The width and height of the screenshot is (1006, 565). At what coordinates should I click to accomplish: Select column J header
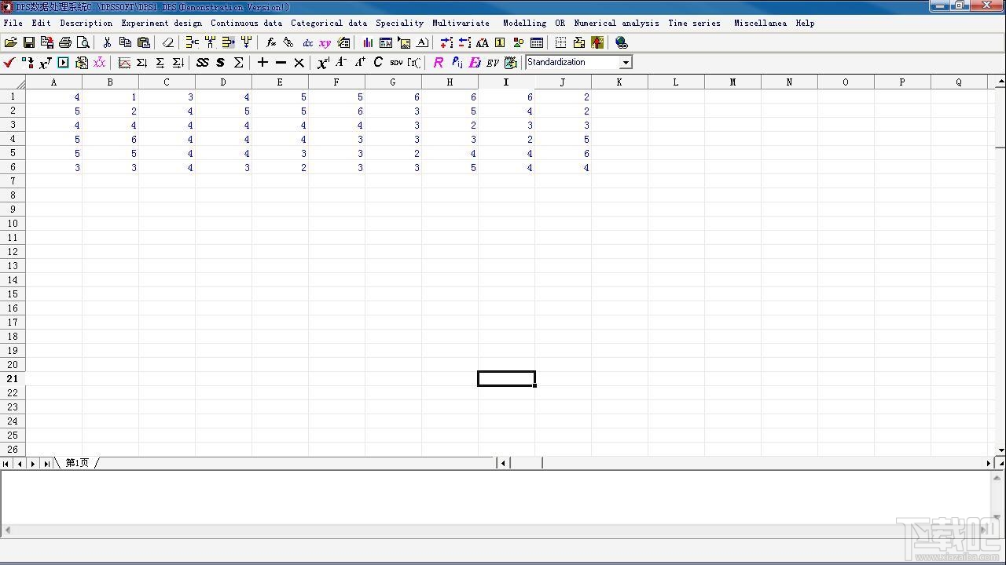[563, 82]
